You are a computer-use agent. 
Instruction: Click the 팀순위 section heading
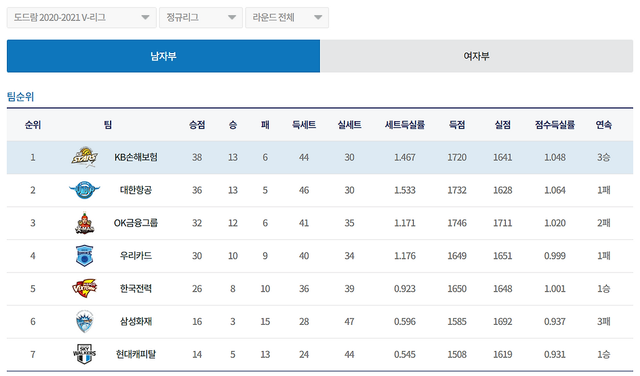[21, 97]
